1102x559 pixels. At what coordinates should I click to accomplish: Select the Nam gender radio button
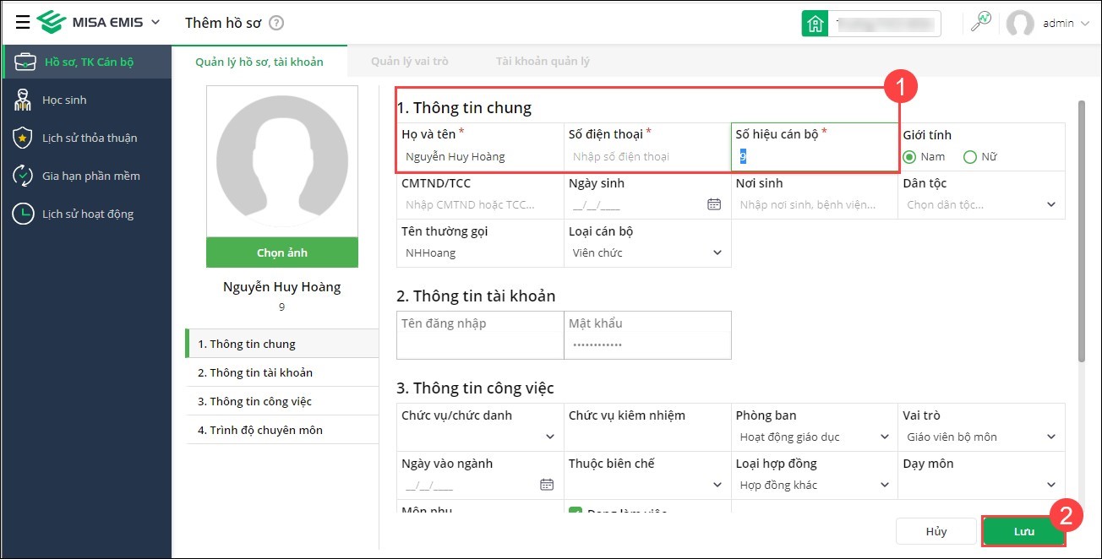pos(909,157)
